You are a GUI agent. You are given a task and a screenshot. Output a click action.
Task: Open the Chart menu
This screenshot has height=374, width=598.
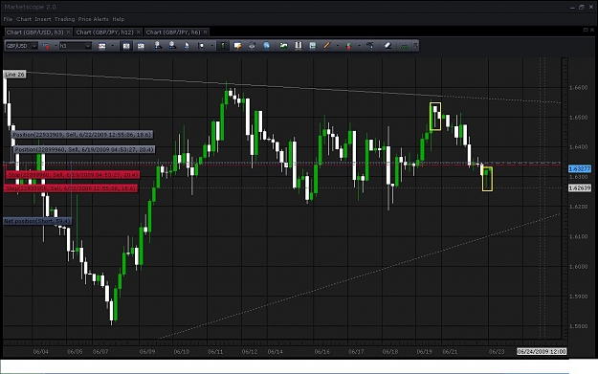point(24,19)
